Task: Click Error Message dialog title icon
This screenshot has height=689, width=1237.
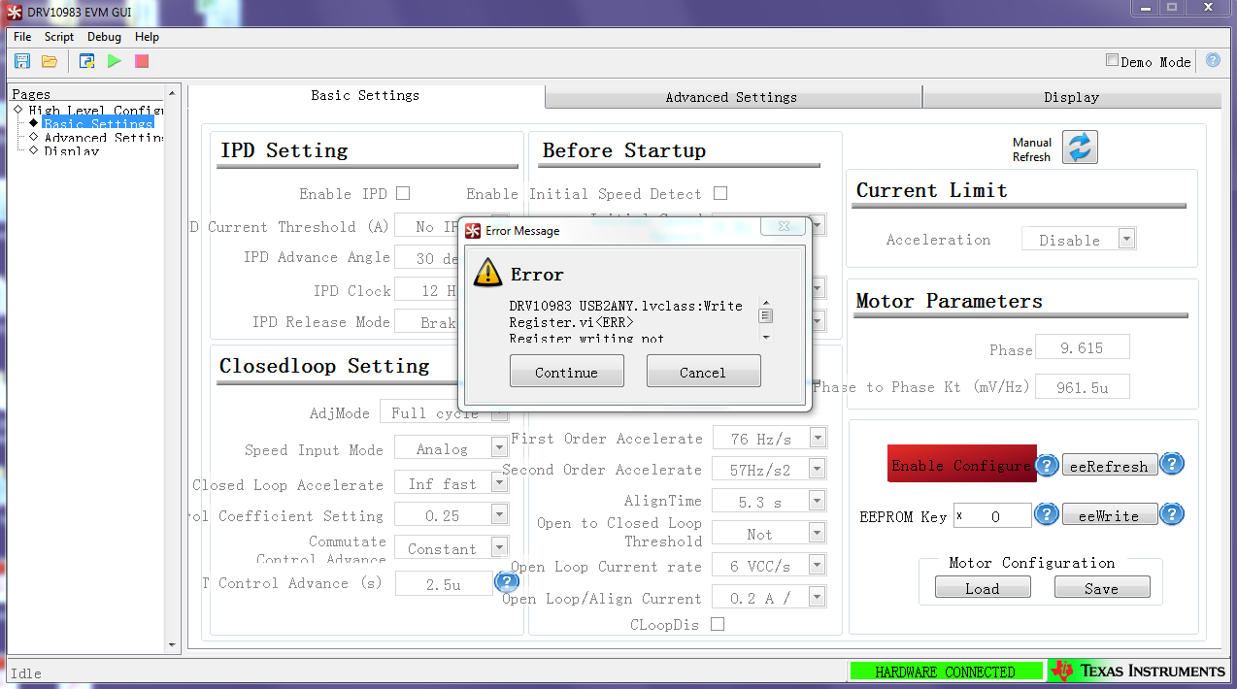Action: coord(473,231)
